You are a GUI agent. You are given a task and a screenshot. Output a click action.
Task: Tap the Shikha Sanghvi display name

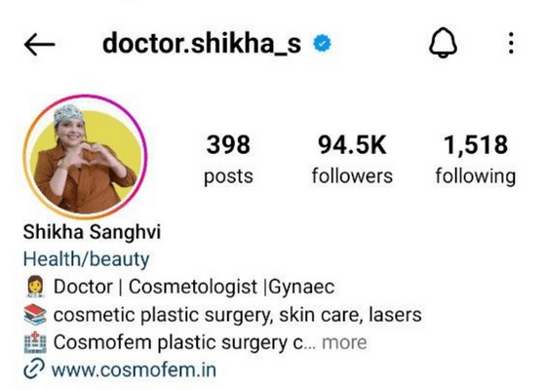pyautogui.click(x=92, y=232)
